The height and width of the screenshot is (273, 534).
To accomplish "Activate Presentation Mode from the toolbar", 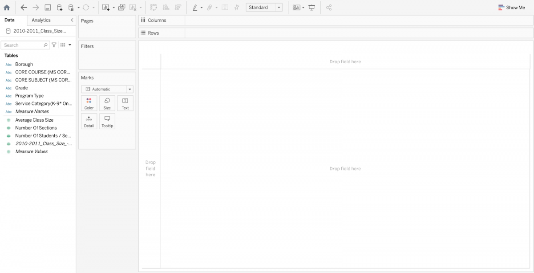I will tap(312, 7).
